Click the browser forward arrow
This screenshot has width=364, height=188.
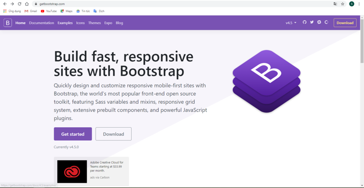pyautogui.click(x=12, y=4)
